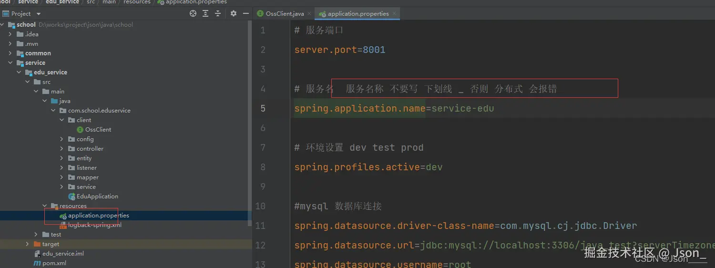Screen dimensions: 715x268
Task: Click the common module folder icon
Action: pos(20,53)
